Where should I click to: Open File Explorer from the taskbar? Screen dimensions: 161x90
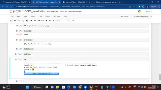click(x=58, y=87)
